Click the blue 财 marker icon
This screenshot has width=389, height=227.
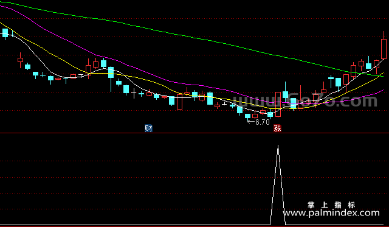pyautogui.click(x=148, y=128)
